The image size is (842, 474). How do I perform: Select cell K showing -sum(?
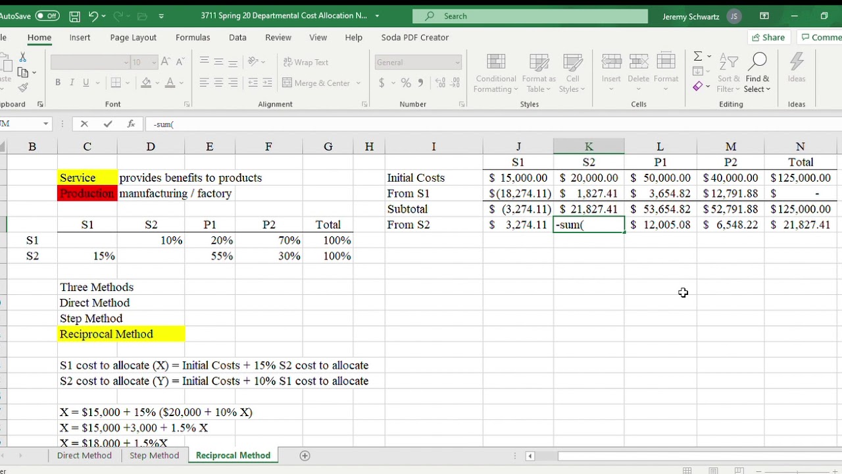point(589,224)
